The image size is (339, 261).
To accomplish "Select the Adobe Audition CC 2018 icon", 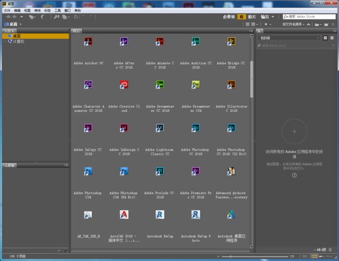I will tap(196, 41).
